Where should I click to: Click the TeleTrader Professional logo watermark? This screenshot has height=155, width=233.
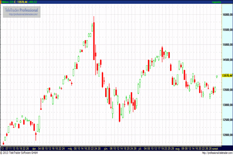[22, 10]
